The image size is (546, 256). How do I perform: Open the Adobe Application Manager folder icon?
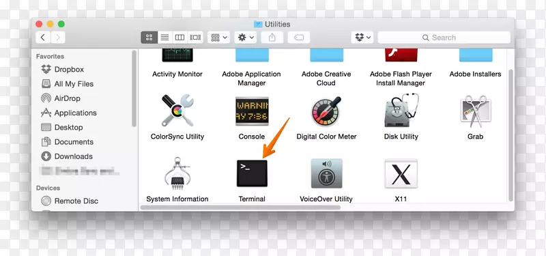pyautogui.click(x=252, y=55)
